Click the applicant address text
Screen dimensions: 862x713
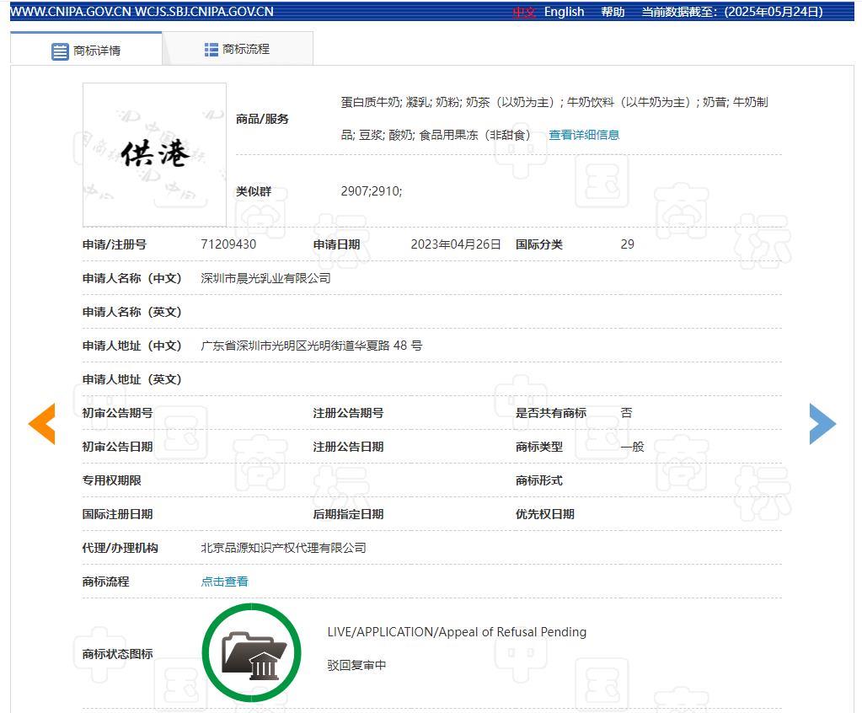[311, 346]
